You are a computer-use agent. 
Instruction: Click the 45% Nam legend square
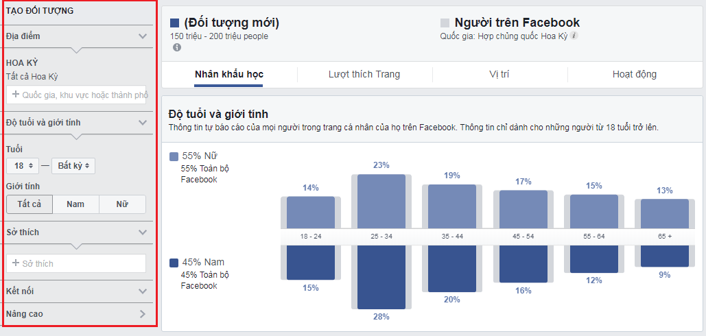click(x=174, y=263)
